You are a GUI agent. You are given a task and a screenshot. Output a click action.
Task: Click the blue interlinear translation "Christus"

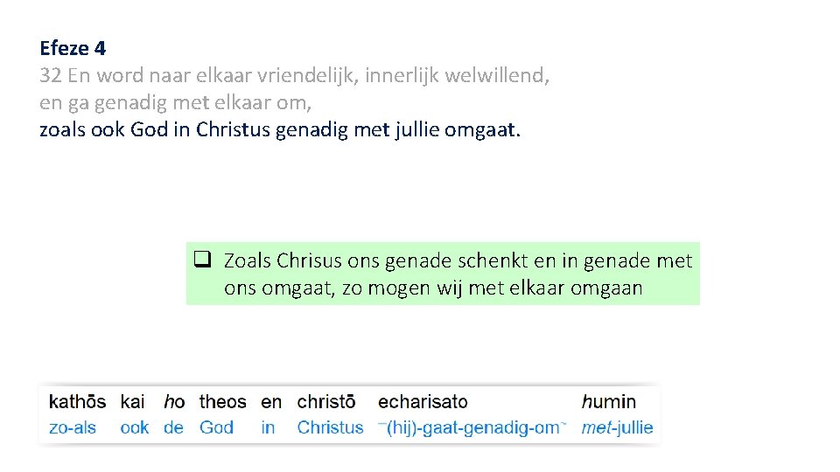click(330, 427)
